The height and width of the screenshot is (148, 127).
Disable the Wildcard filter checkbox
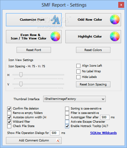[x=9, y=122]
